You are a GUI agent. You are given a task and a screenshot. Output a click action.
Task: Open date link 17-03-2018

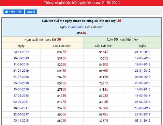21,96
